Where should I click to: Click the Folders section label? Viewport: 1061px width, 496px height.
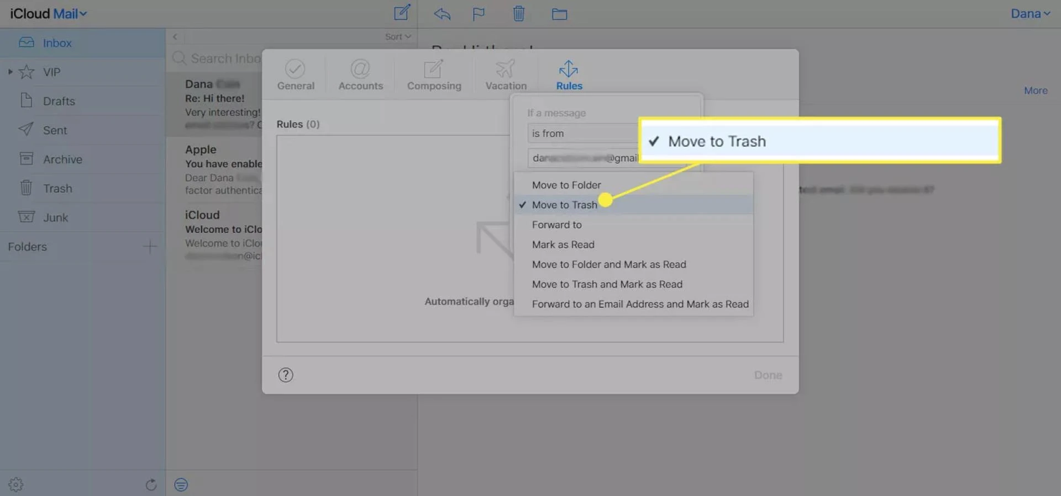(28, 247)
